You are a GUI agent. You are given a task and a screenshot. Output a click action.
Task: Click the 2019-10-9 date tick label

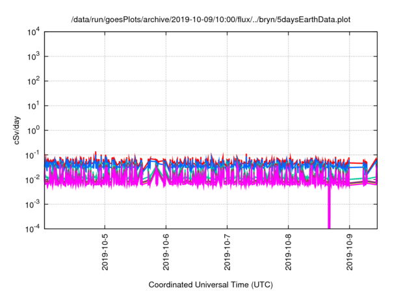[350, 252]
